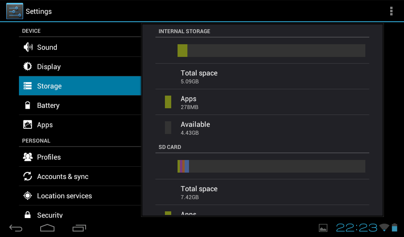Open the Sound settings speaker icon
Image resolution: width=404 pixels, height=237 pixels.
click(28, 47)
